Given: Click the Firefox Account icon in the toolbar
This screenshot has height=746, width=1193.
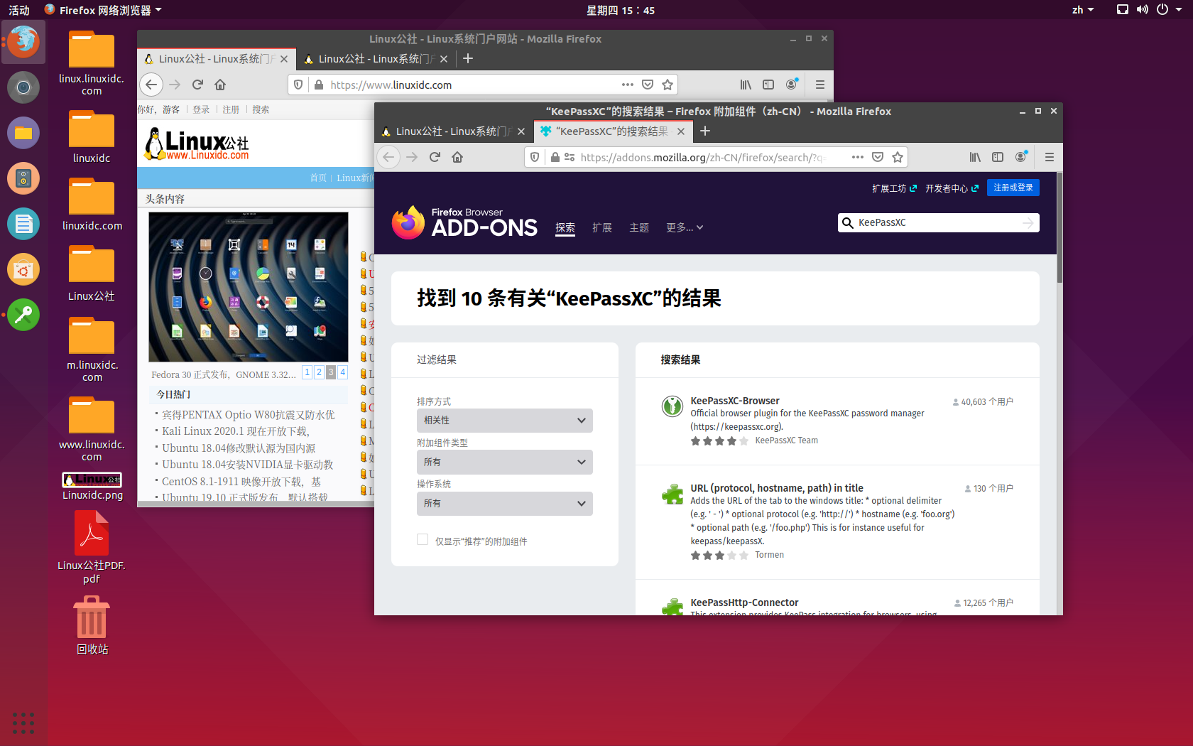Looking at the screenshot, I should [x=1021, y=157].
